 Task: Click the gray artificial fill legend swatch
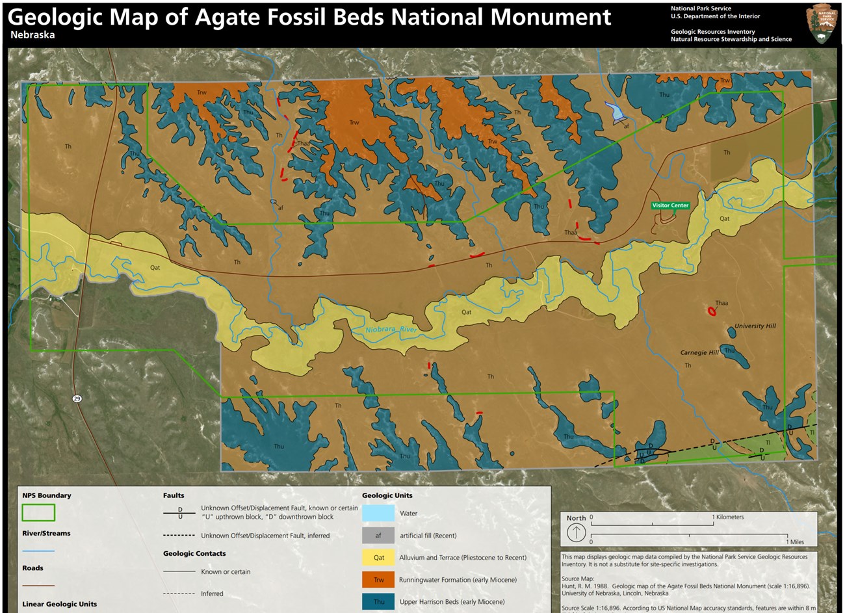[378, 536]
